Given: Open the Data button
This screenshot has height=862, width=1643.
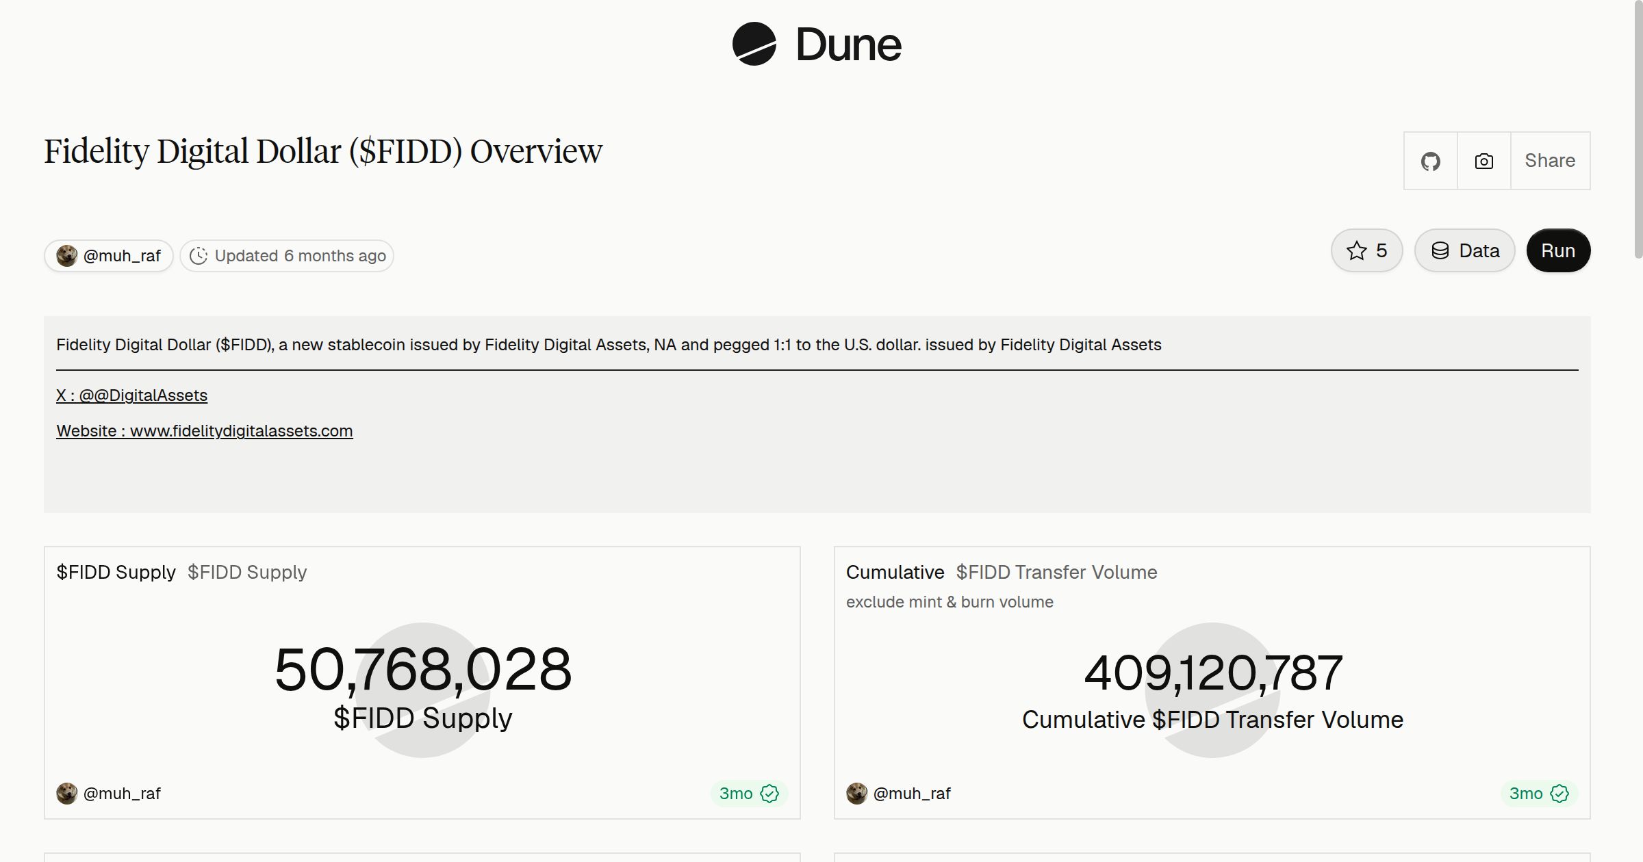Looking at the screenshot, I should coord(1465,250).
